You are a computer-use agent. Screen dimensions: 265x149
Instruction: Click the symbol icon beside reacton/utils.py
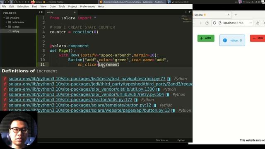pos(5,100)
